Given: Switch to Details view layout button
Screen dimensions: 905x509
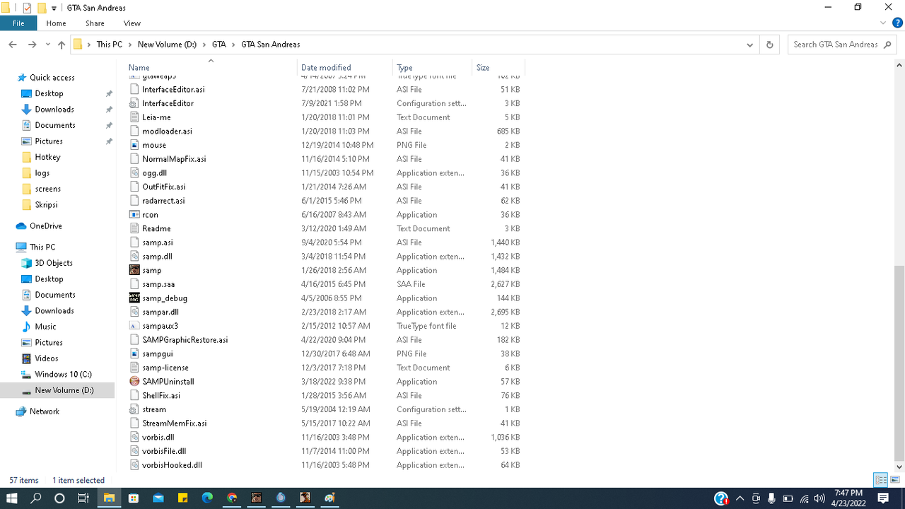Looking at the screenshot, I should pyautogui.click(x=881, y=480).
